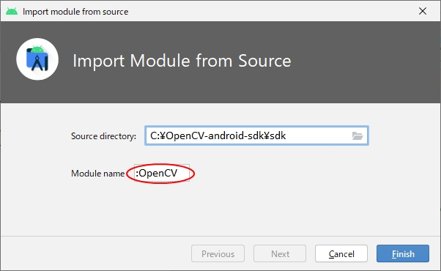The width and height of the screenshot is (441, 271).
Task: Click the blank space right of the :OpenCV field
Action: (x=281, y=173)
